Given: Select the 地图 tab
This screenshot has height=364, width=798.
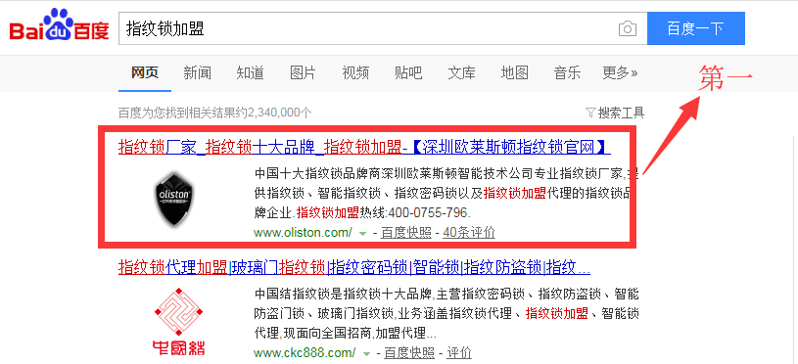Looking at the screenshot, I should pos(514,72).
